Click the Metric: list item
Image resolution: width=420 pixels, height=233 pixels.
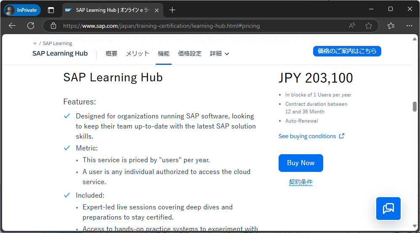point(87,148)
